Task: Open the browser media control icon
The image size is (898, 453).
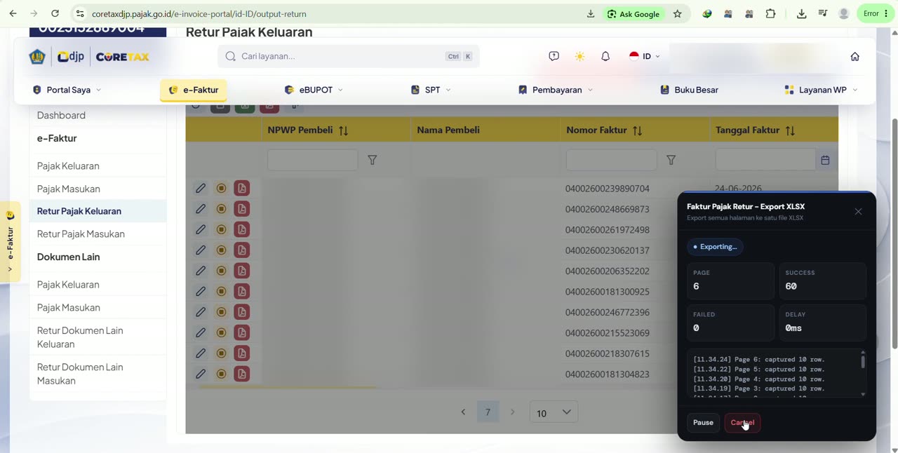Action: [x=823, y=13]
